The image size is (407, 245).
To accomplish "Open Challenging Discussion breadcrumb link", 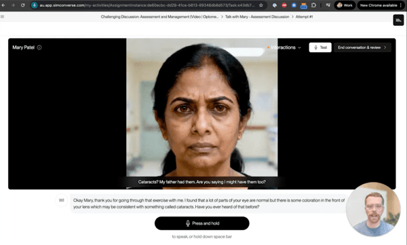I will [x=159, y=17].
